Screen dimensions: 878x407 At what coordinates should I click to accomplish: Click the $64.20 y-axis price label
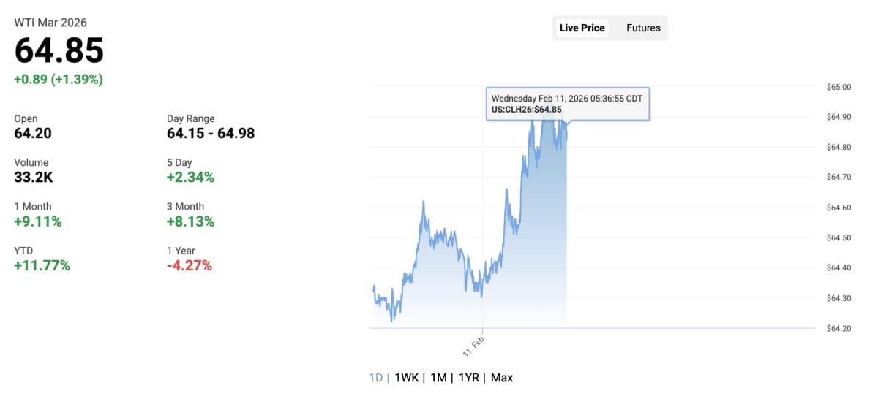[x=838, y=328]
